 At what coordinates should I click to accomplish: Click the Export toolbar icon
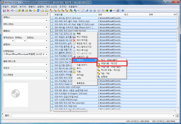[87, 11]
